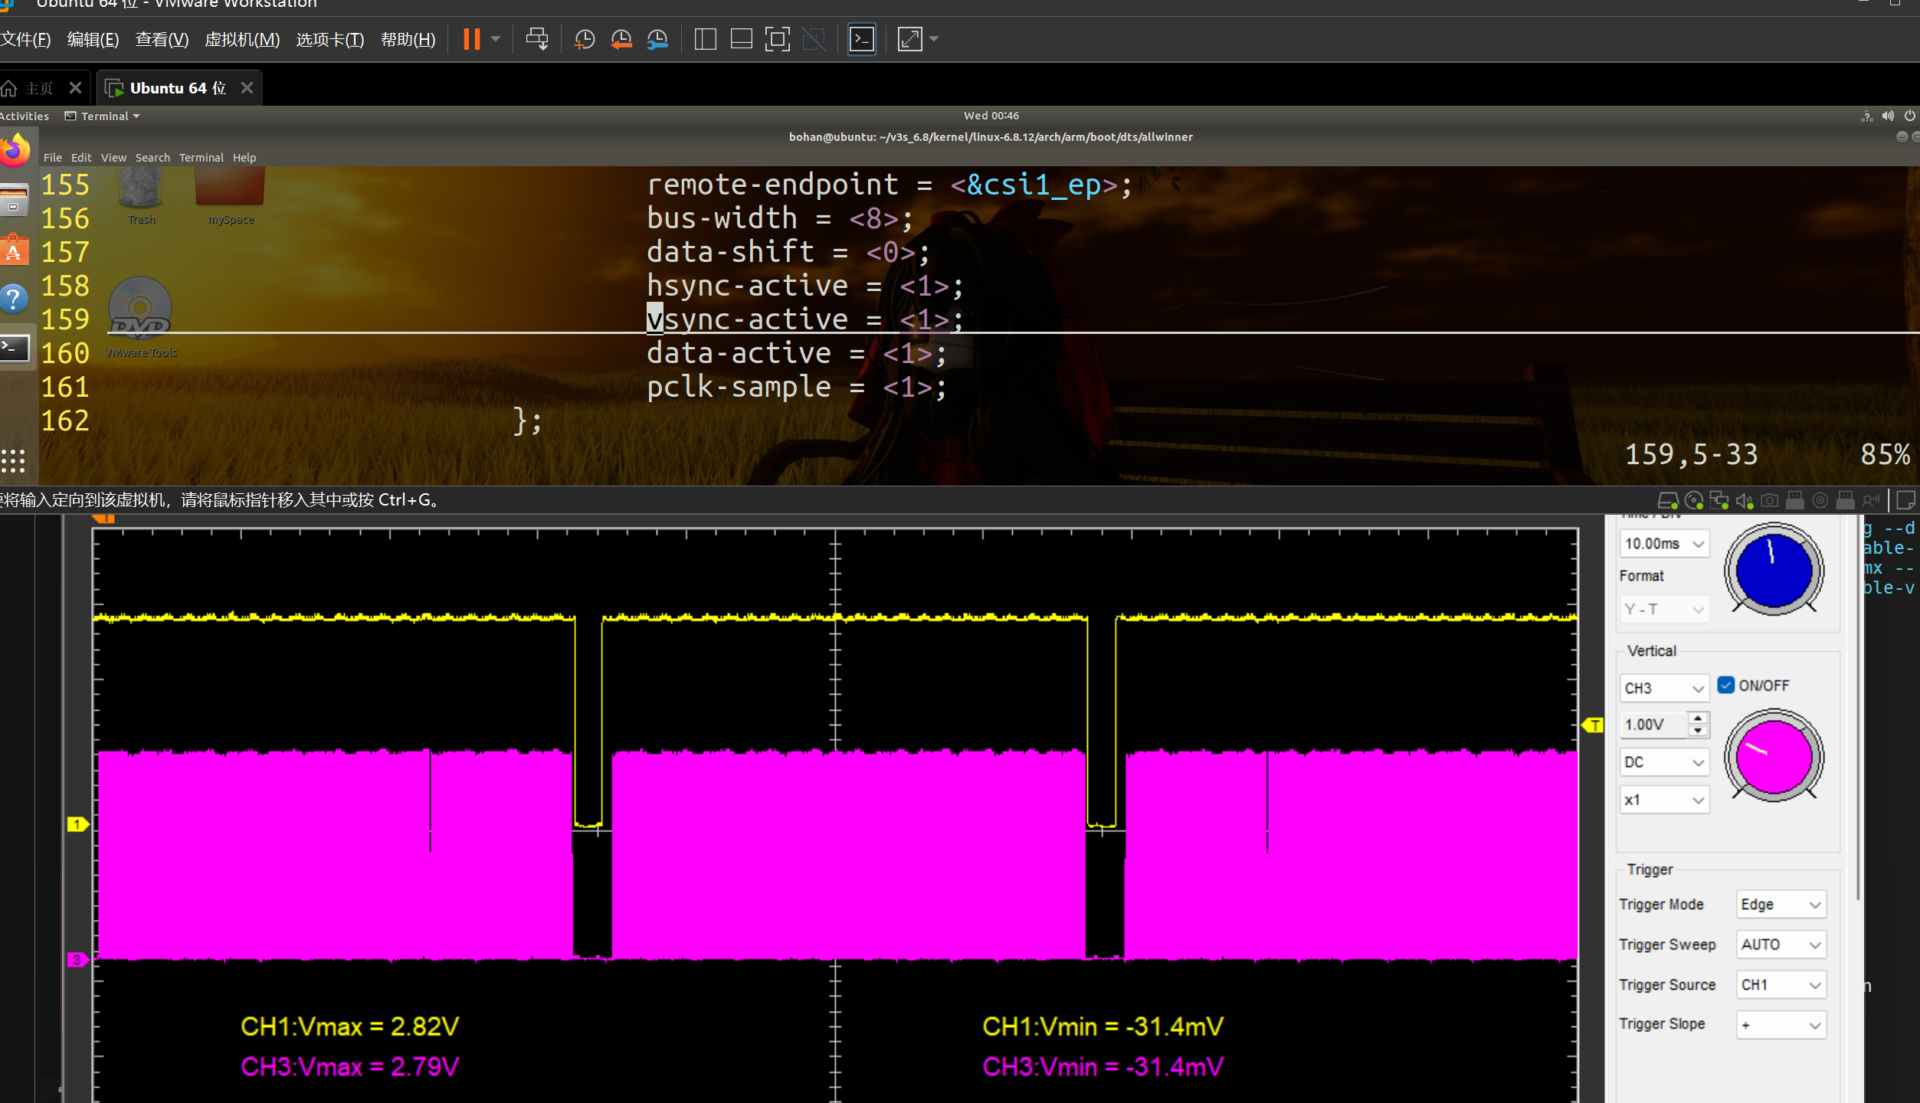Open the Help icon in Ubuntu dock
Viewport: 1920px width, 1103px height.
(x=14, y=299)
